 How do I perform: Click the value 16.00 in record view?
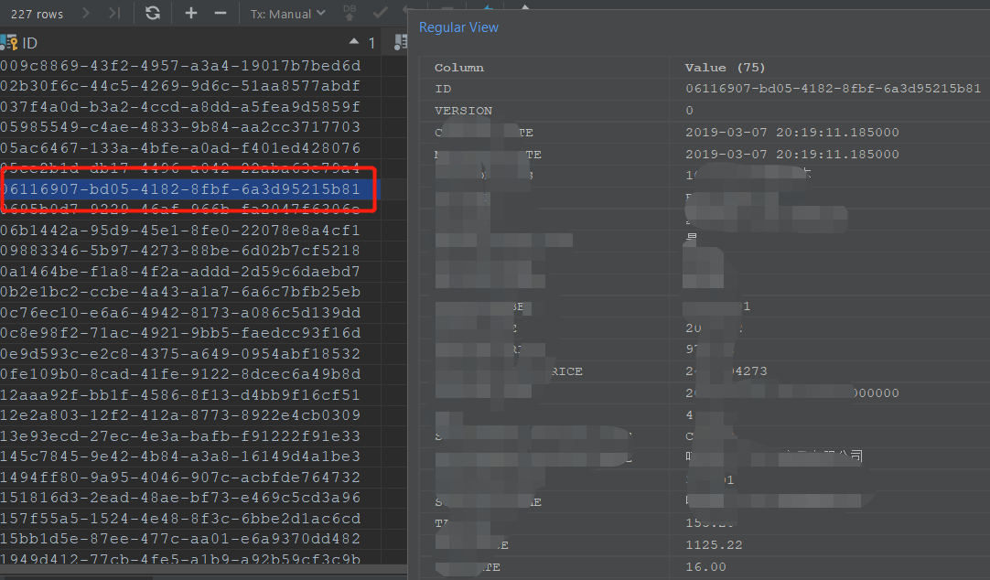pyautogui.click(x=705, y=567)
